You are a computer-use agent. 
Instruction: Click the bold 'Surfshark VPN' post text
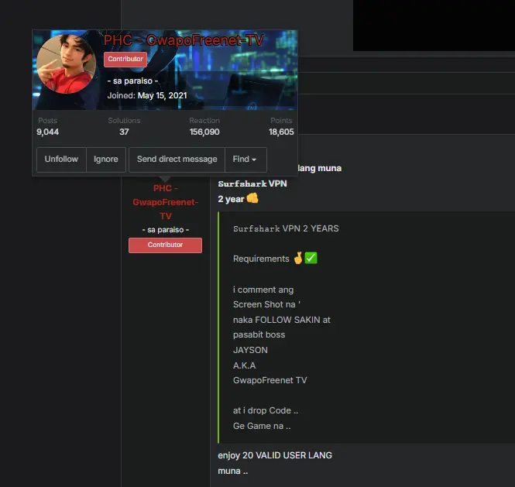[252, 183]
